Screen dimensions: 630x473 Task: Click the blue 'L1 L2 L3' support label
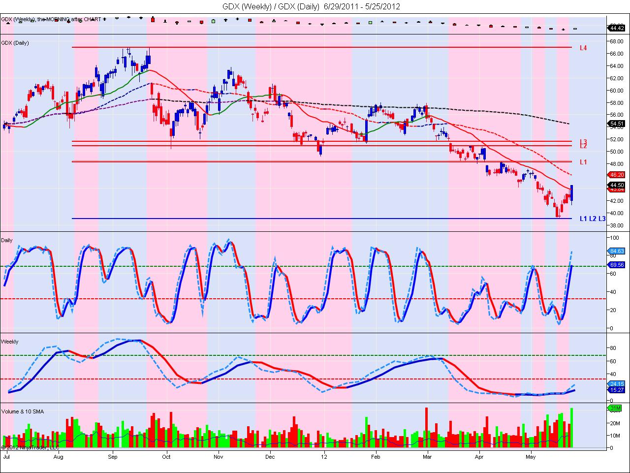click(x=593, y=218)
